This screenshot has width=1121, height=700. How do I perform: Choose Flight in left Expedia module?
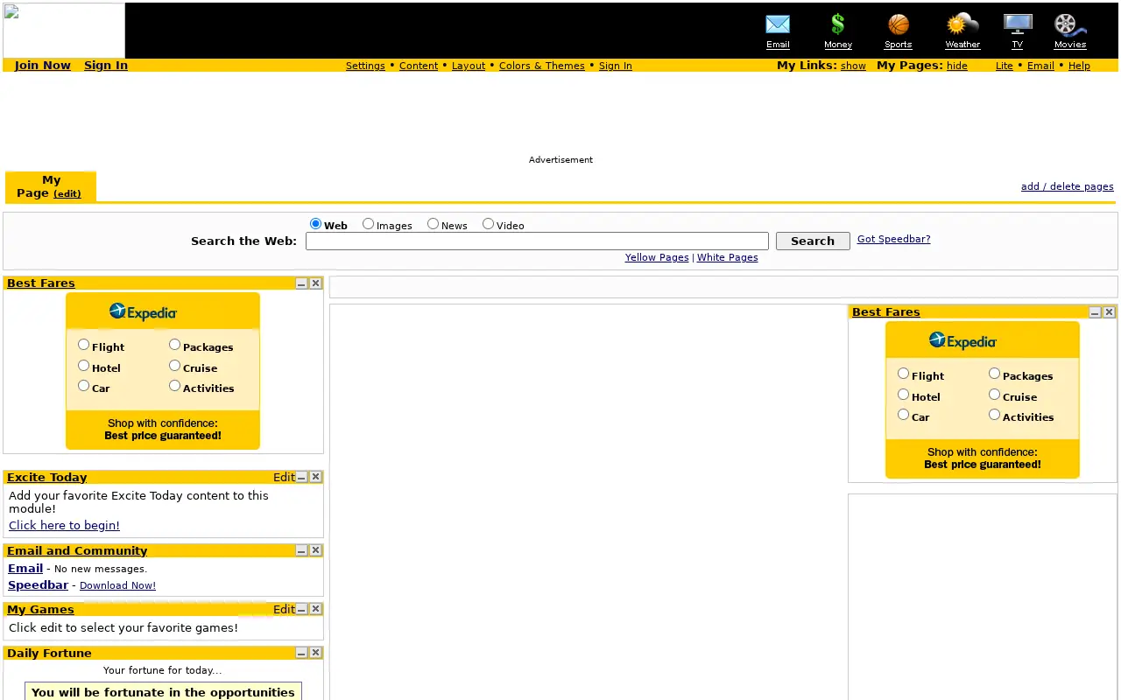click(84, 345)
